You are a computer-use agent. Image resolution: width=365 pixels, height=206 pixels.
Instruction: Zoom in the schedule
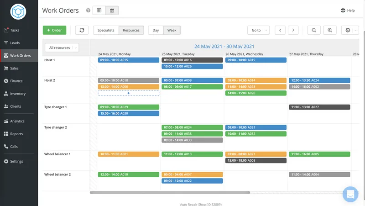pyautogui.click(x=329, y=30)
